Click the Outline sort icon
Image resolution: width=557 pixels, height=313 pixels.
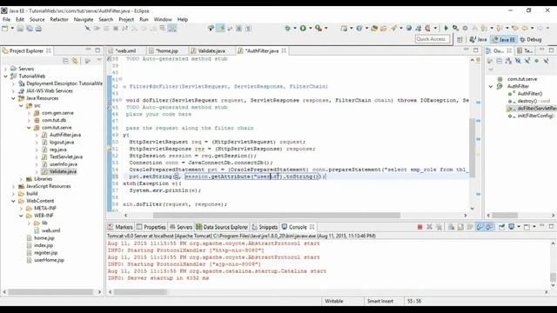(508, 61)
